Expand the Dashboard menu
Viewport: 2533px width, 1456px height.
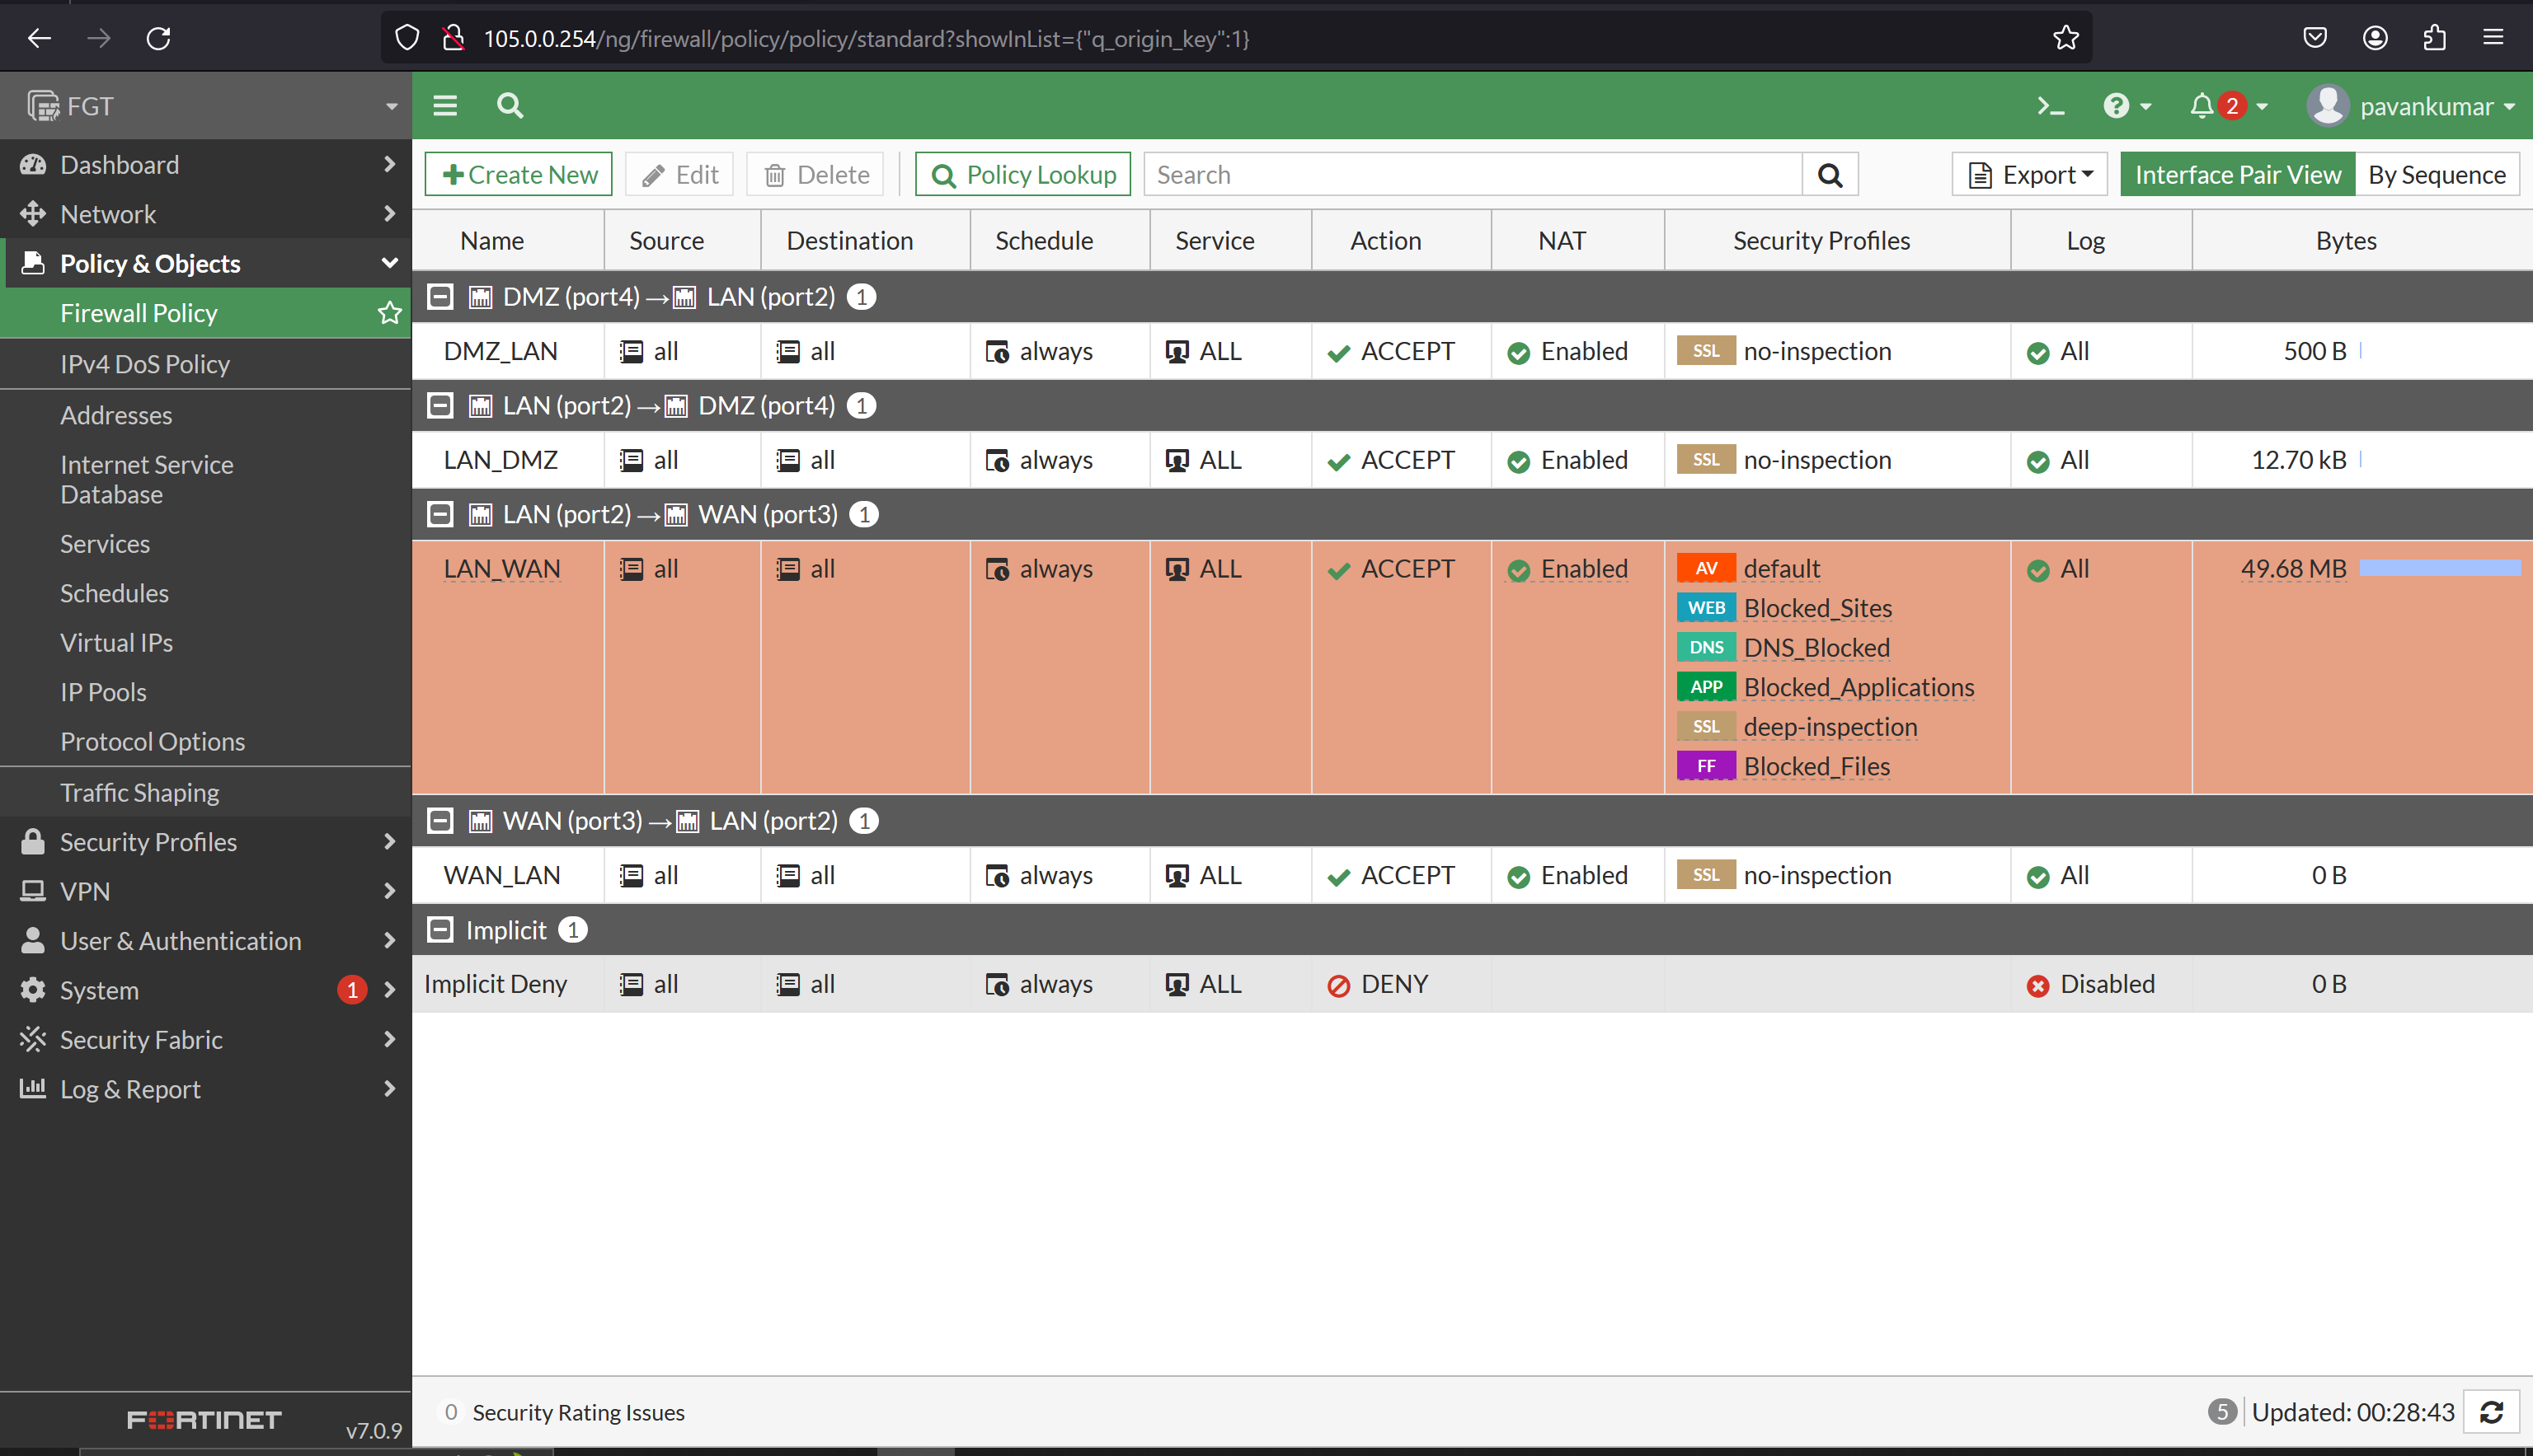click(x=206, y=165)
